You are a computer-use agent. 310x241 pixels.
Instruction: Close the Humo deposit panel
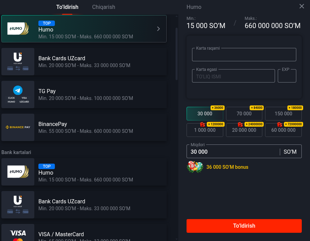click(x=302, y=6)
